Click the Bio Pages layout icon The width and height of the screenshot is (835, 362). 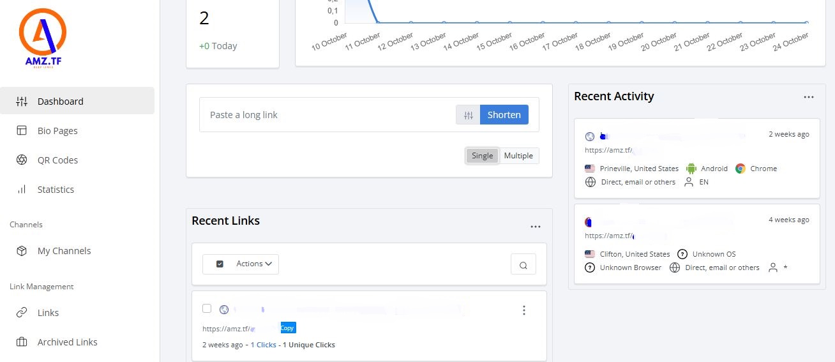[x=22, y=130]
